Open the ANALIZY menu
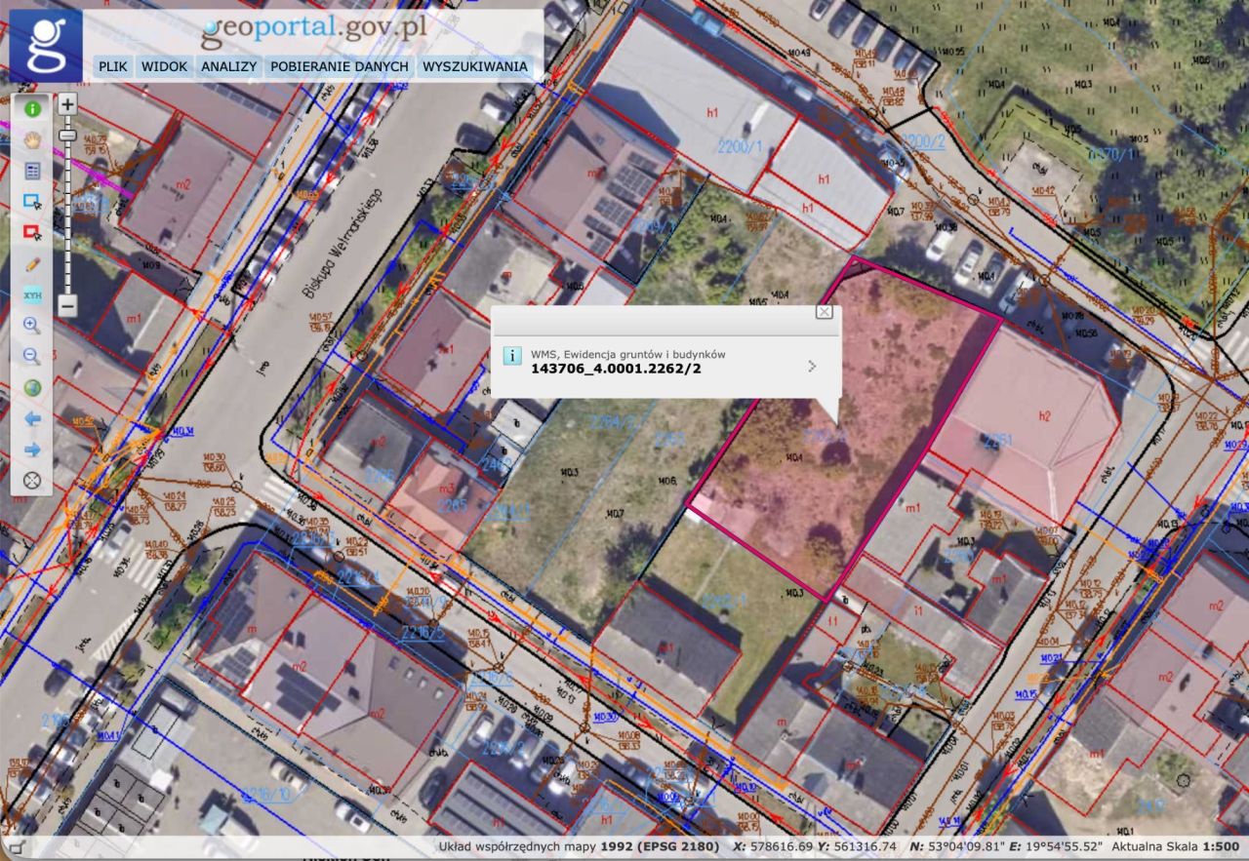The image size is (1249, 861). tap(228, 67)
